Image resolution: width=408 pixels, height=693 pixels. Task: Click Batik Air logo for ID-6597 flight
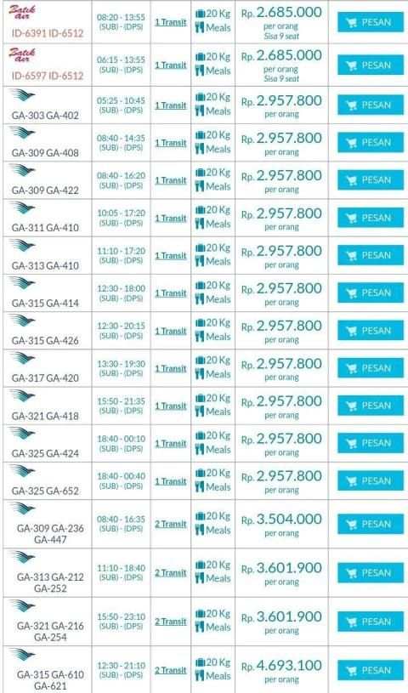tap(21, 55)
